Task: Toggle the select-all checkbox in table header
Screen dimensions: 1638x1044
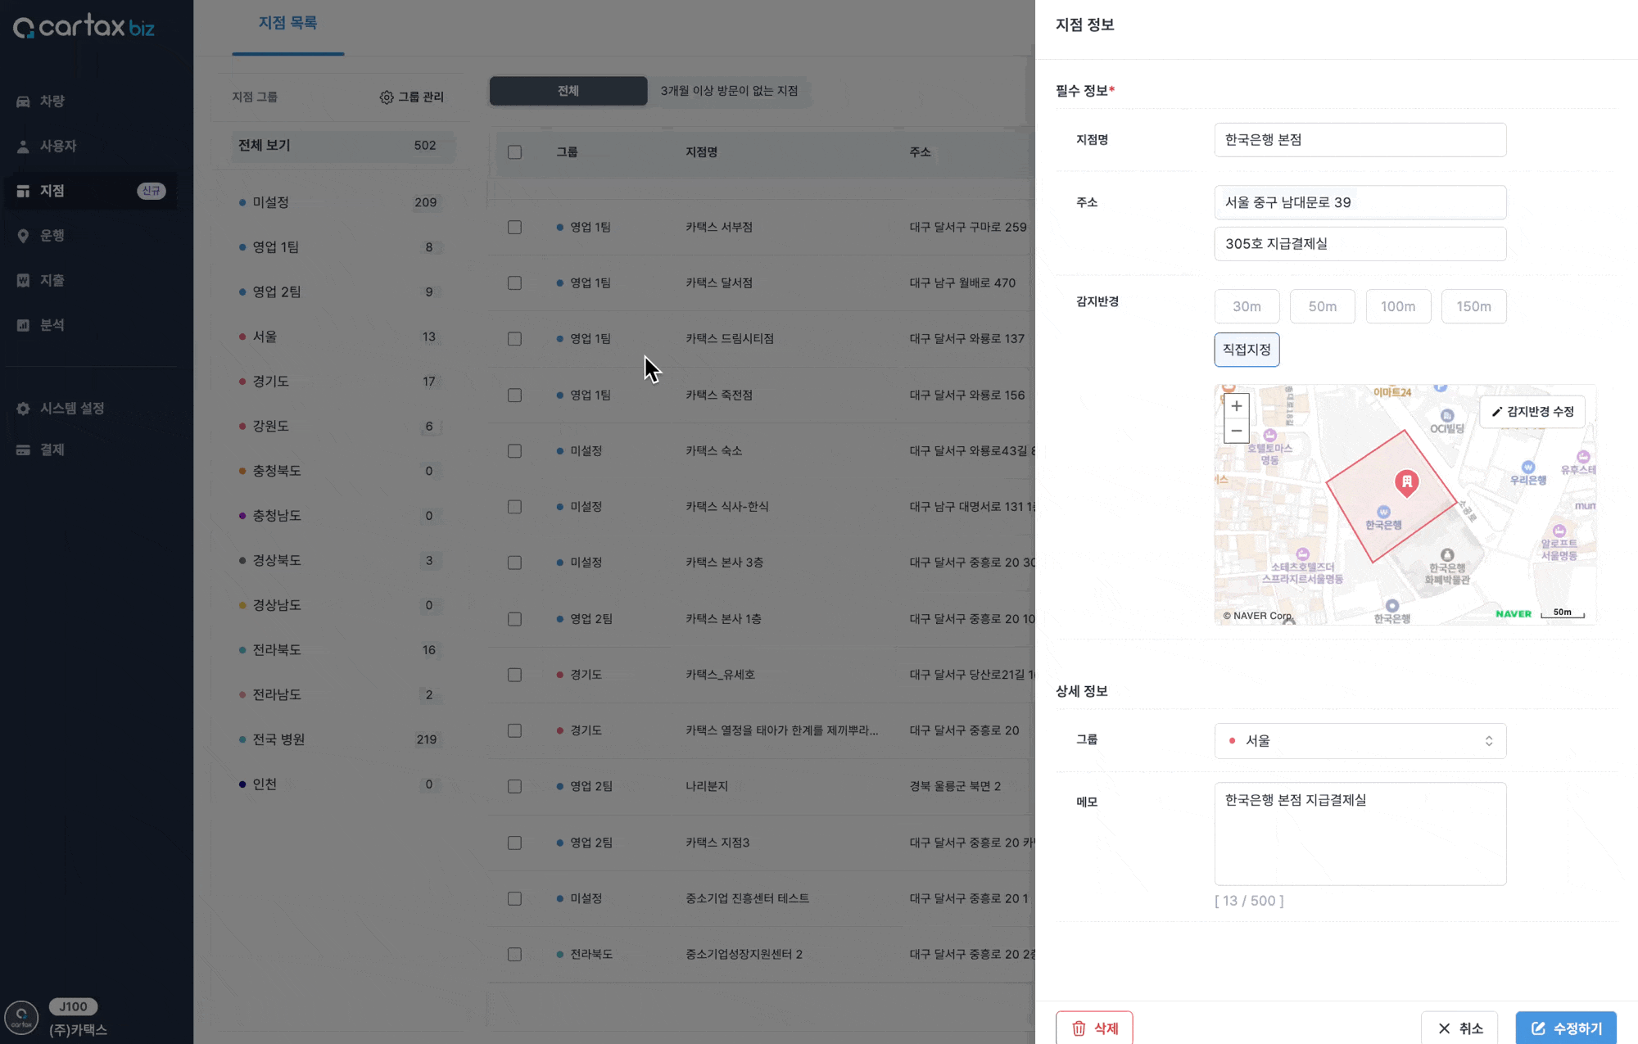Action: tap(514, 152)
